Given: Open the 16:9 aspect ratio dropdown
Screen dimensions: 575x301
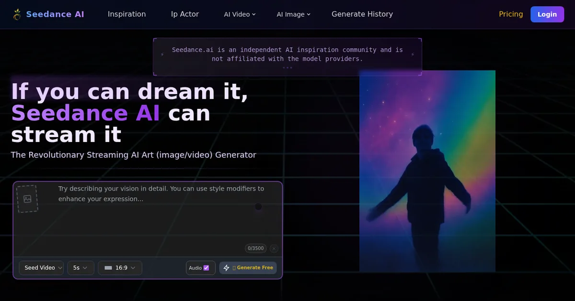Looking at the screenshot, I should click(120, 268).
